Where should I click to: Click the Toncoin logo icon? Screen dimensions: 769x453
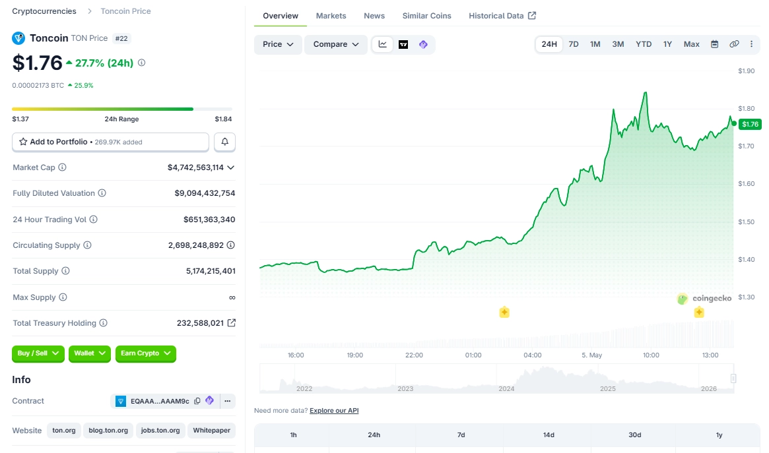18,38
